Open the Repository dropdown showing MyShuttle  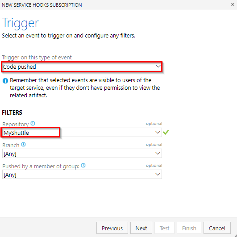[x=82, y=133]
